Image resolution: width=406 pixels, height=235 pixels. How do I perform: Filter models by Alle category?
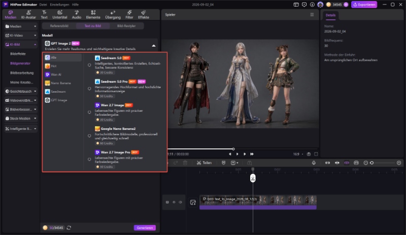coord(62,57)
